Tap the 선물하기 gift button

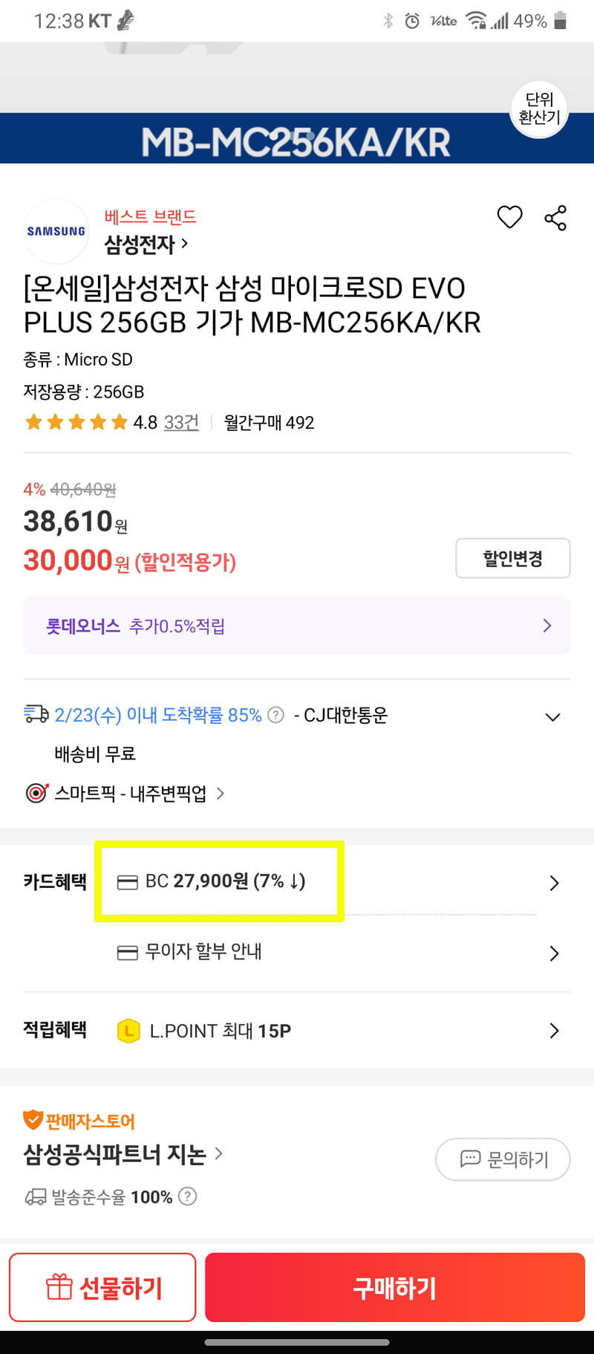pyautogui.click(x=102, y=1287)
